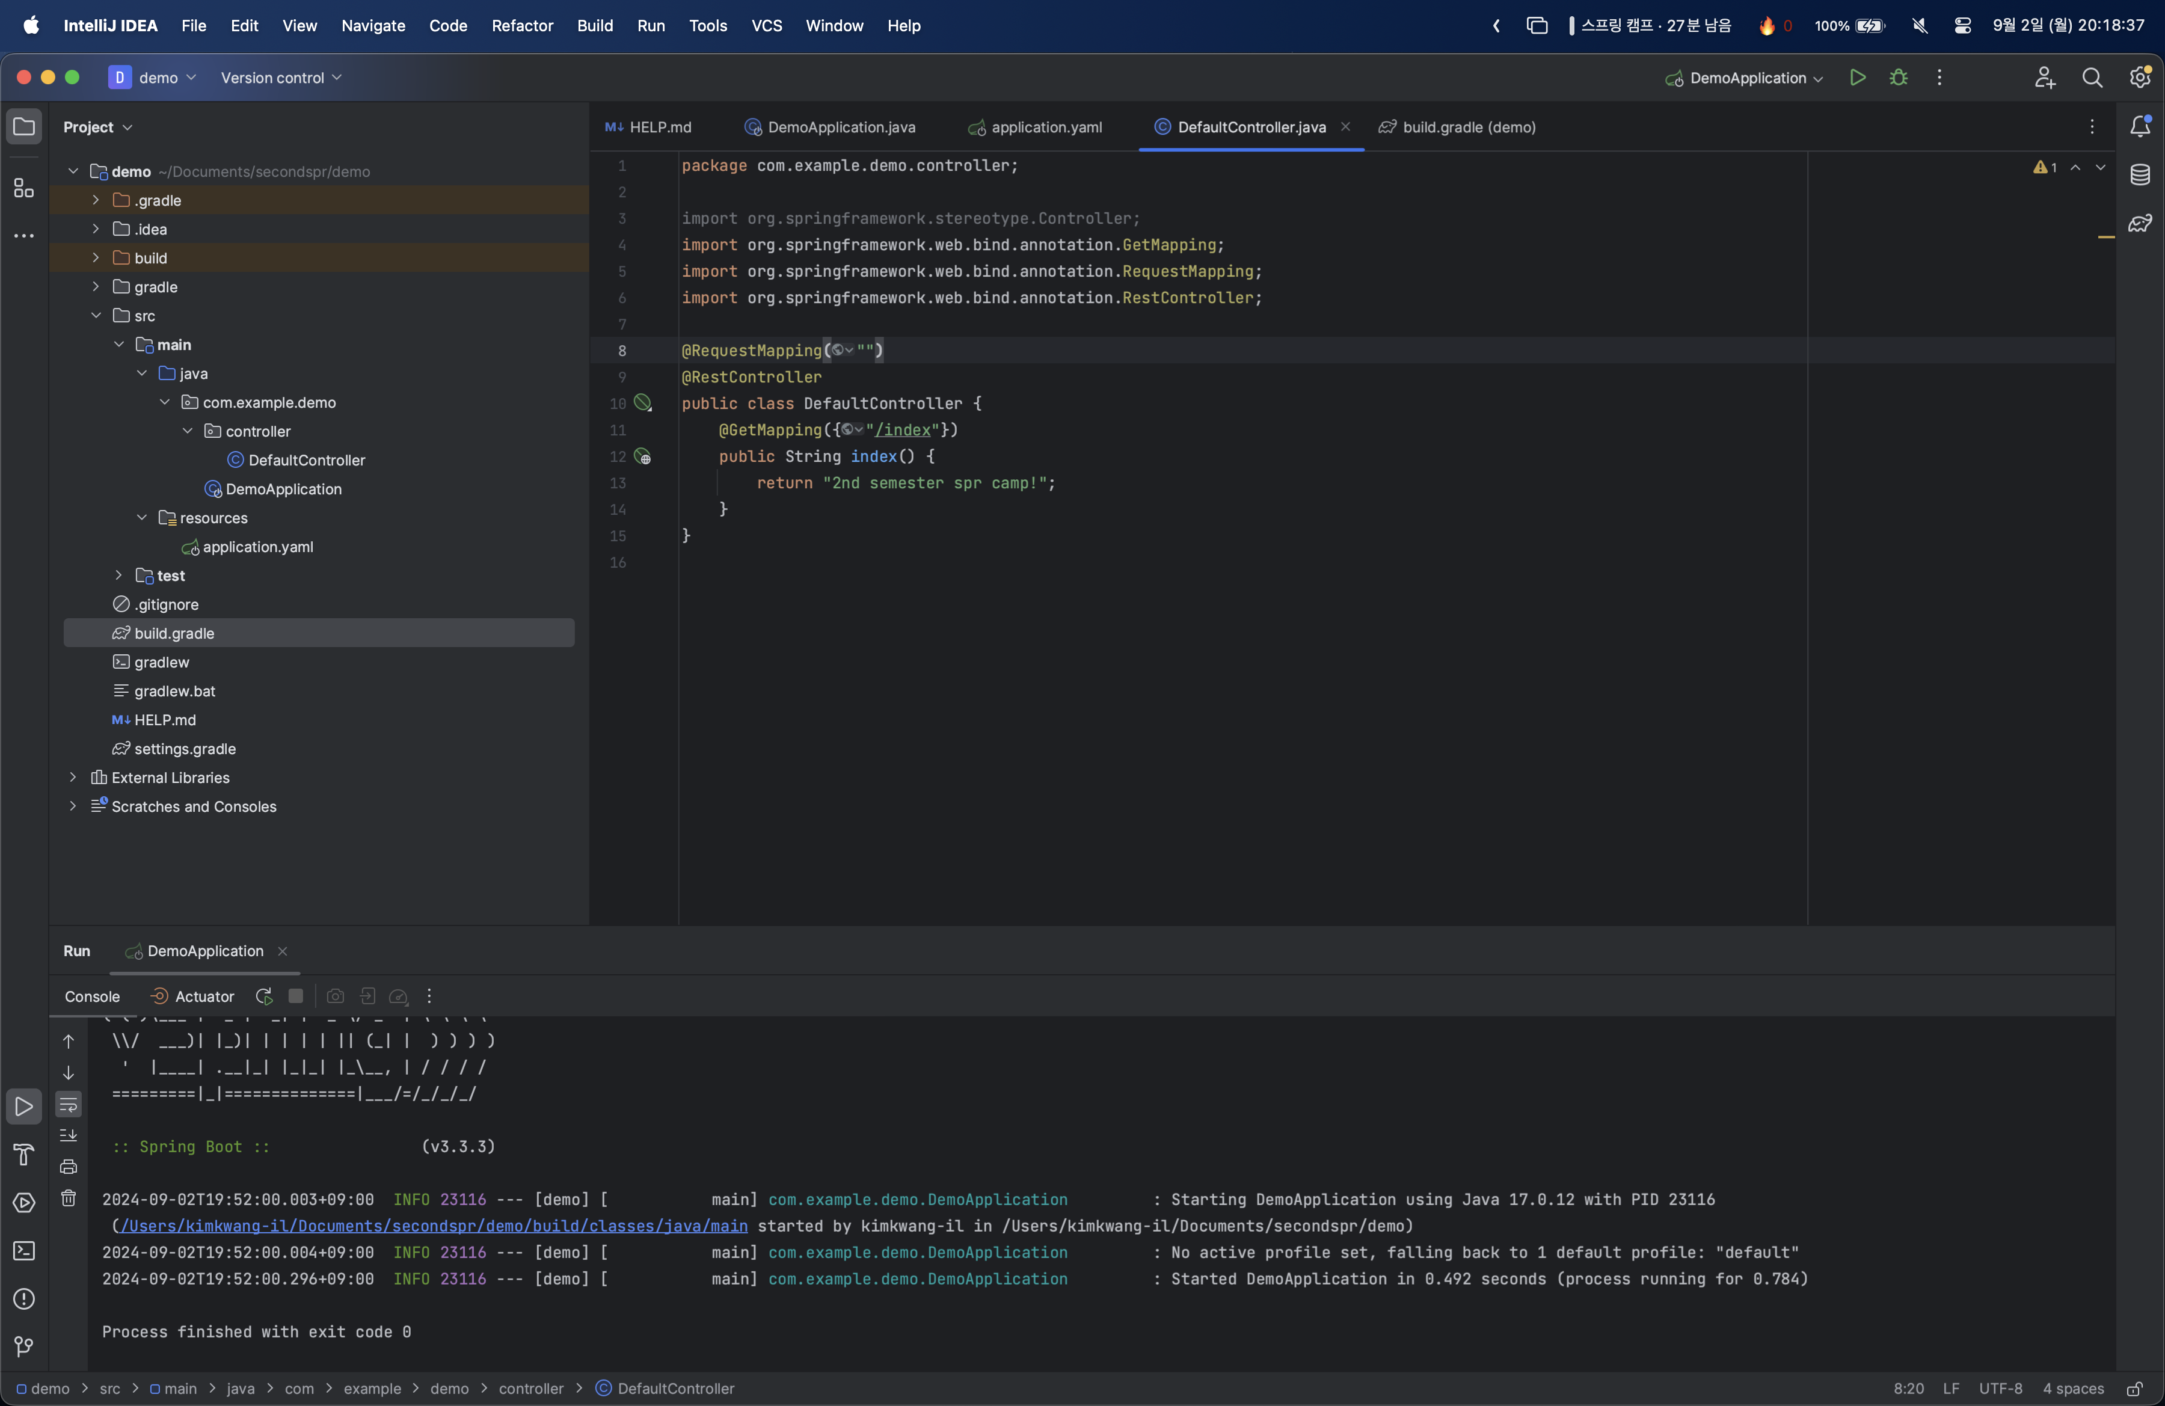Clear console output with trash icon
This screenshot has height=1406, width=2165.
(68, 1198)
